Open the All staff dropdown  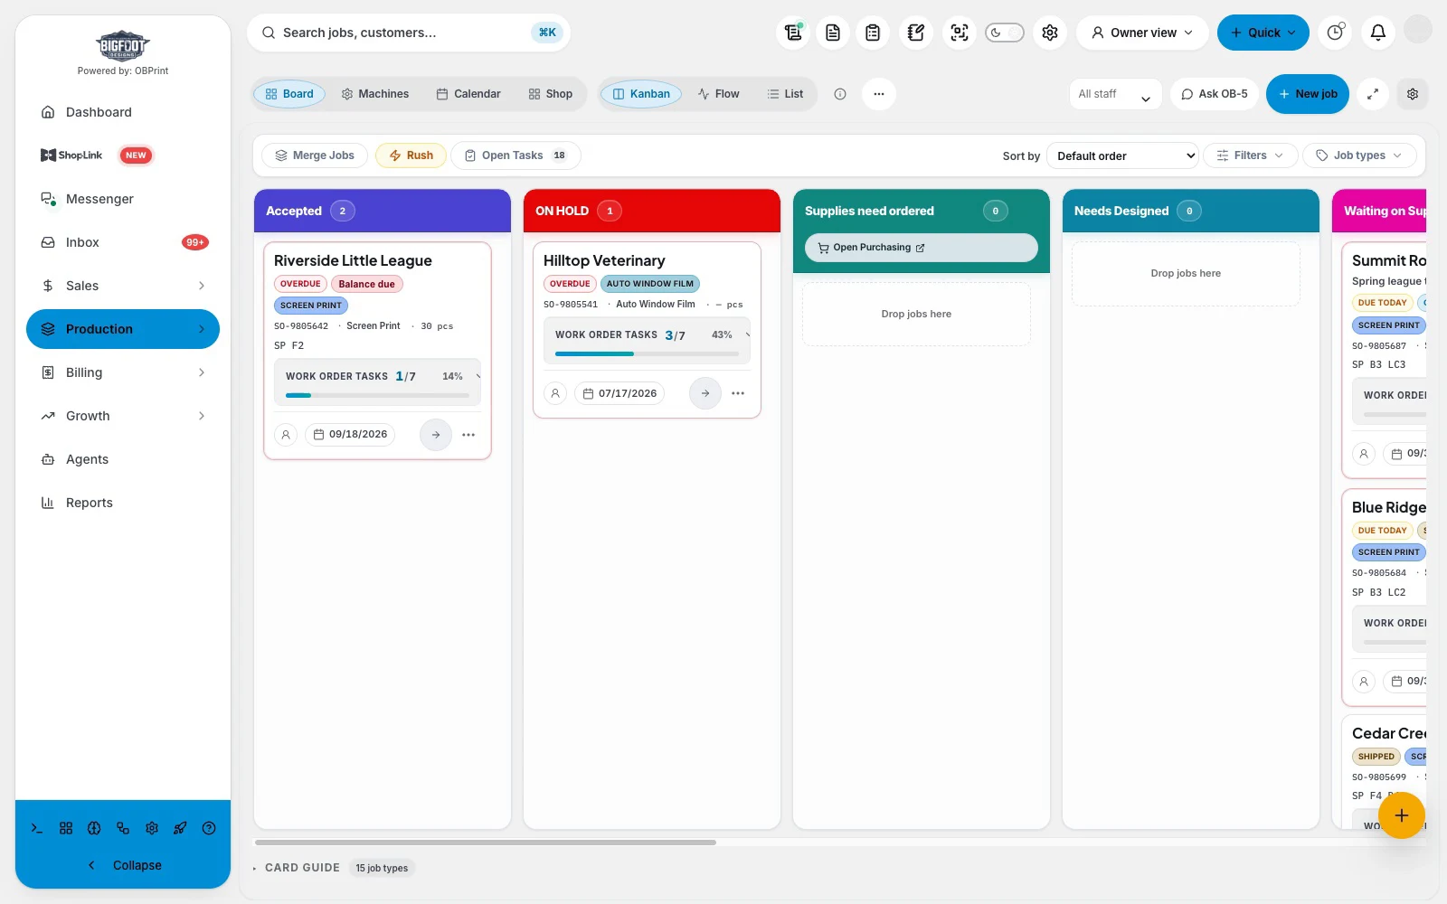pos(1115,94)
